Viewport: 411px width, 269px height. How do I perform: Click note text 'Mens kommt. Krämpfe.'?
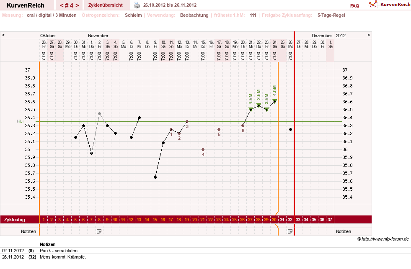tap(63, 257)
